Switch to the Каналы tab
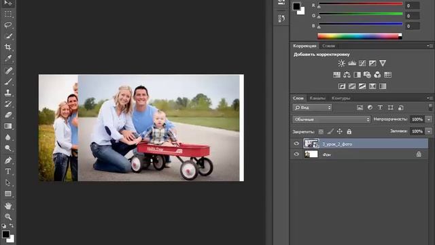Image resolution: width=435 pixels, height=245 pixels. [x=317, y=98]
